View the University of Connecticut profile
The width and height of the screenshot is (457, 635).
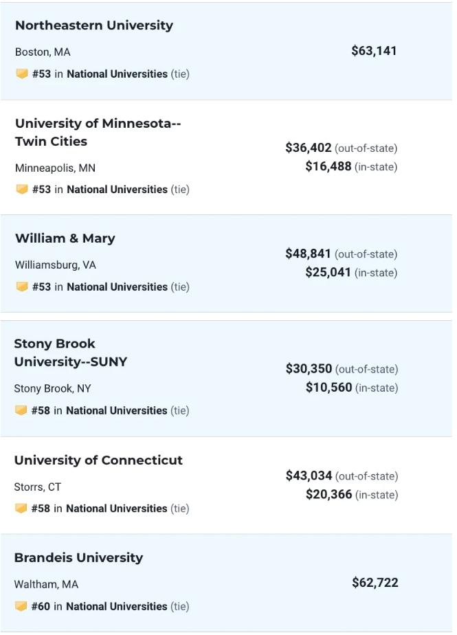pyautogui.click(x=98, y=460)
